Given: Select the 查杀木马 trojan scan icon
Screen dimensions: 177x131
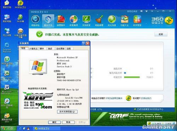Looking at the screenshot, I should coord(48,21).
